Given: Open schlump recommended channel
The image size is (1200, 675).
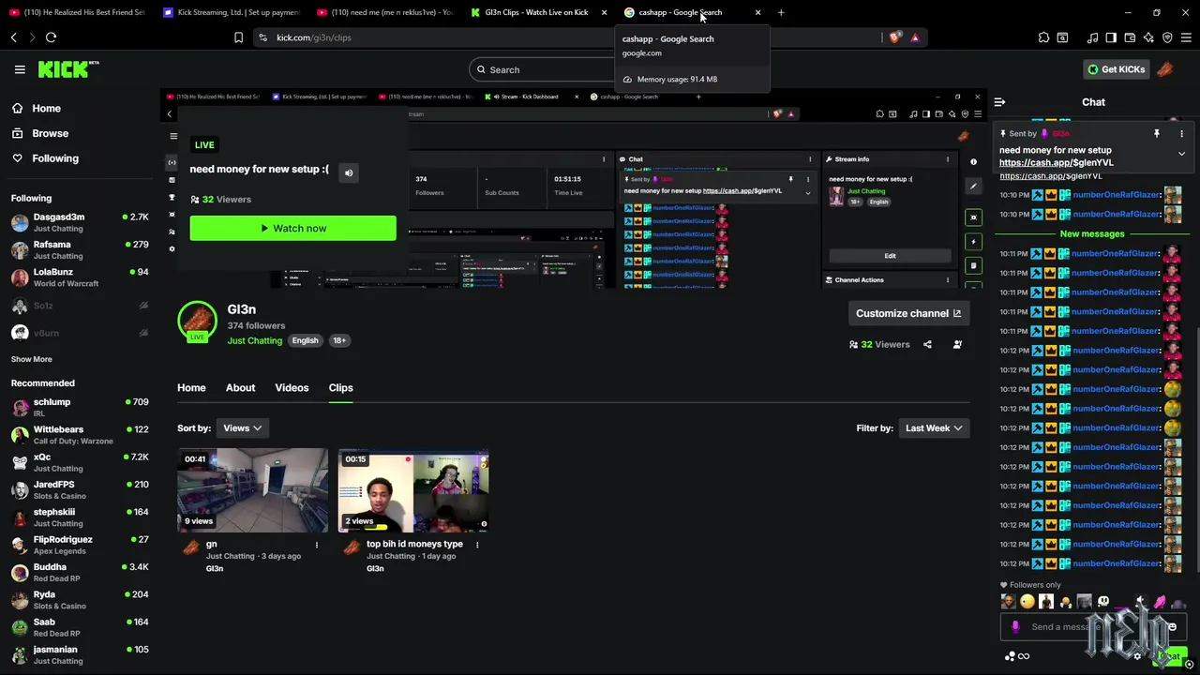Looking at the screenshot, I should 80,407.
